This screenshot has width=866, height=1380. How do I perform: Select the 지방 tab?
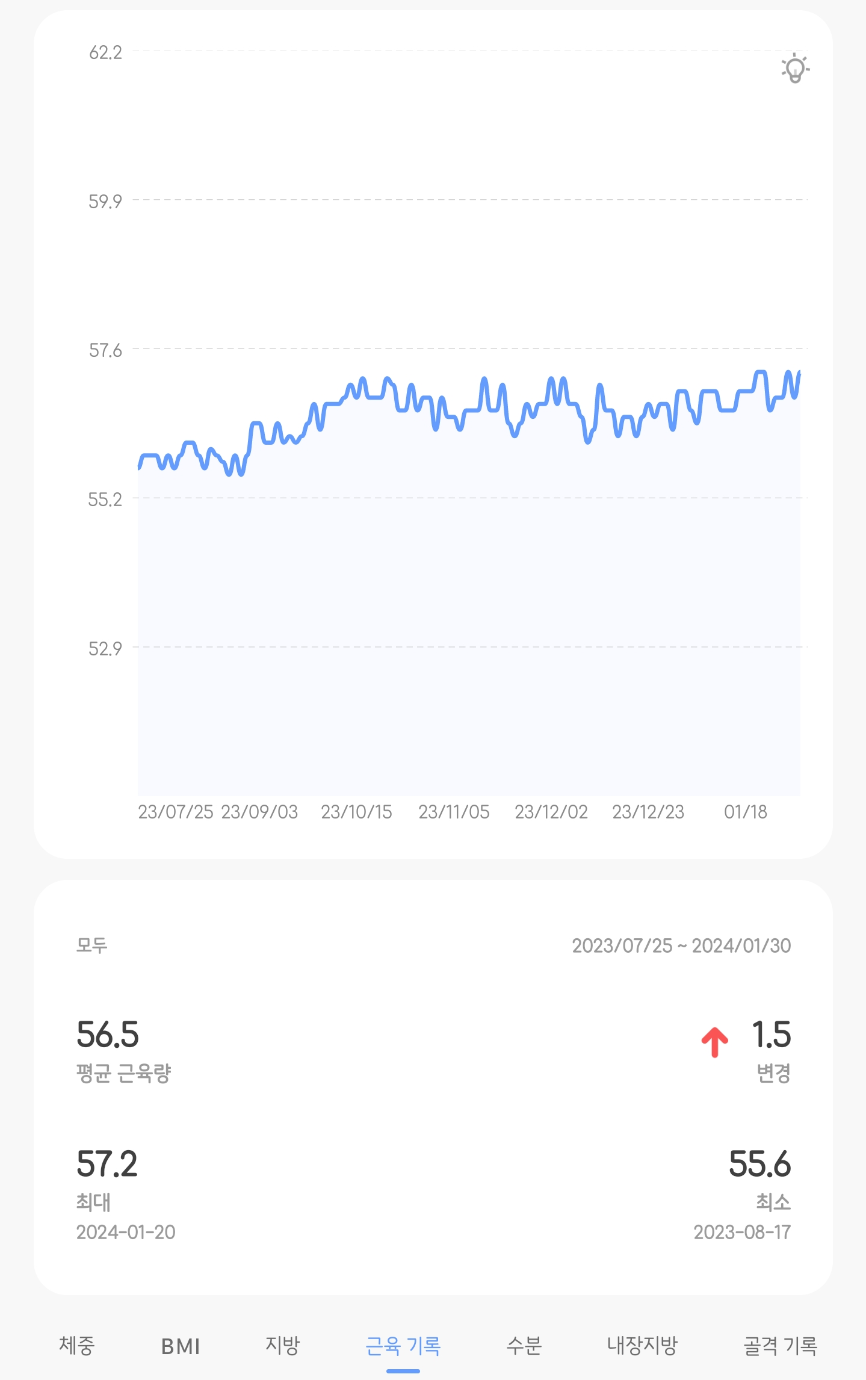point(282,1345)
